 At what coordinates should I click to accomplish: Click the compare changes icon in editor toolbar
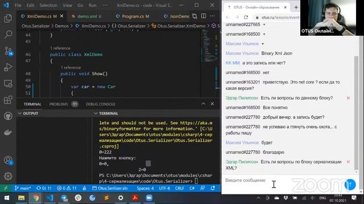[195, 16]
